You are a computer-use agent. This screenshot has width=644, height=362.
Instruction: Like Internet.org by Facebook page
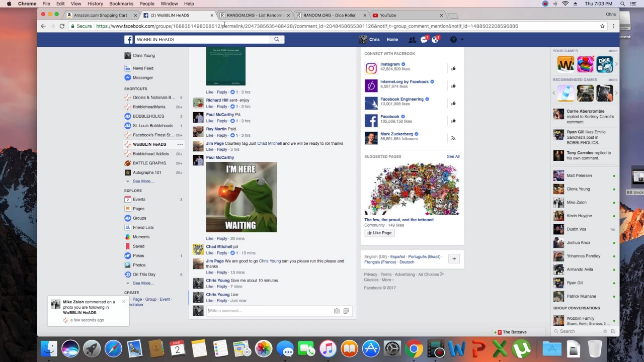453,86
